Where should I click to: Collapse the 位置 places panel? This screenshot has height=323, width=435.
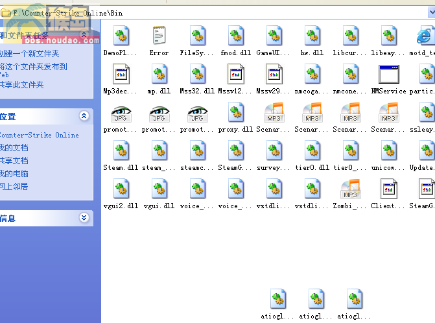coord(84,115)
